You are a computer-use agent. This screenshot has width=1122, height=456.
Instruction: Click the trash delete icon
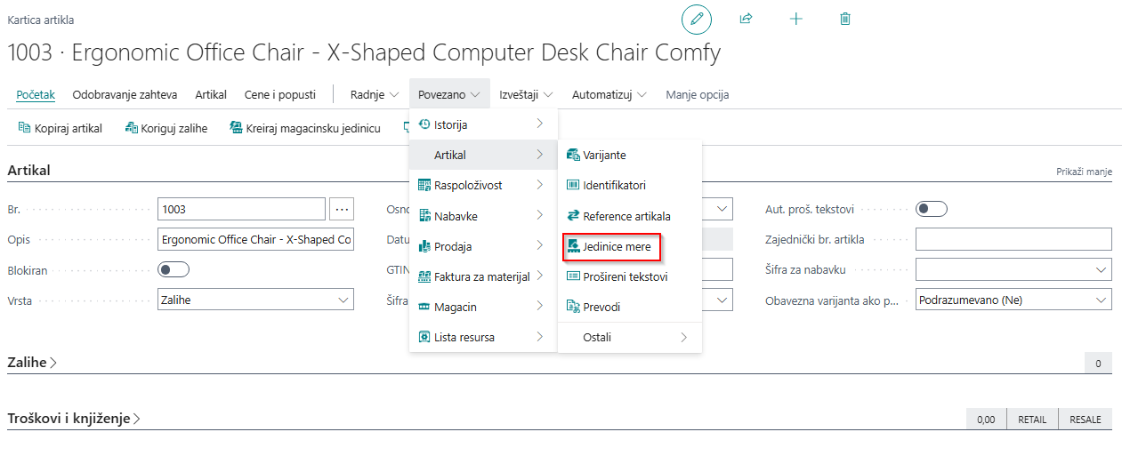[x=845, y=19]
